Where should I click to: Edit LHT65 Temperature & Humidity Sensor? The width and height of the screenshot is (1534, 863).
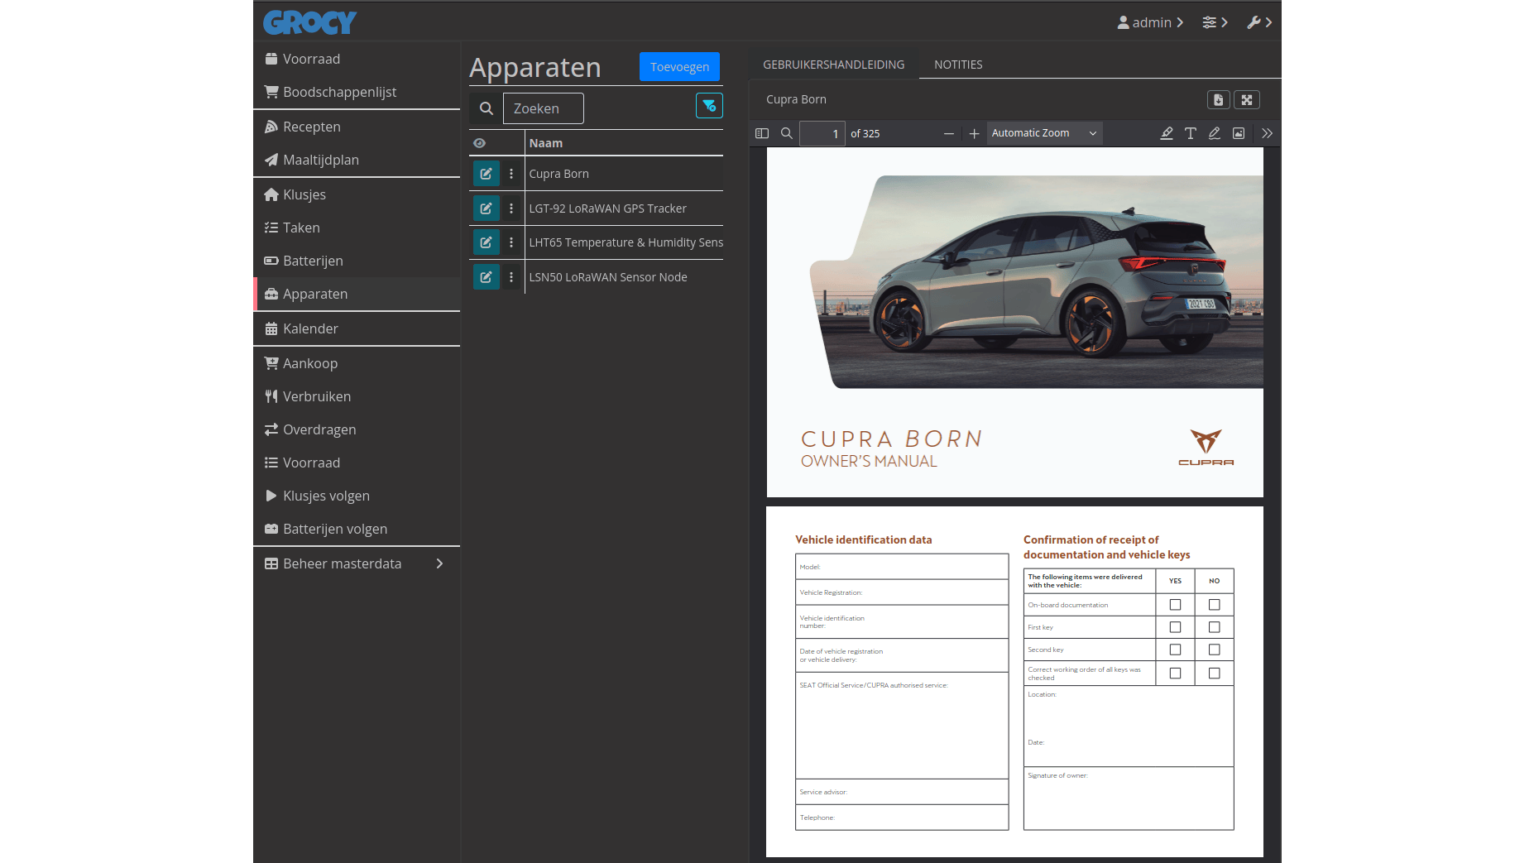[486, 242]
